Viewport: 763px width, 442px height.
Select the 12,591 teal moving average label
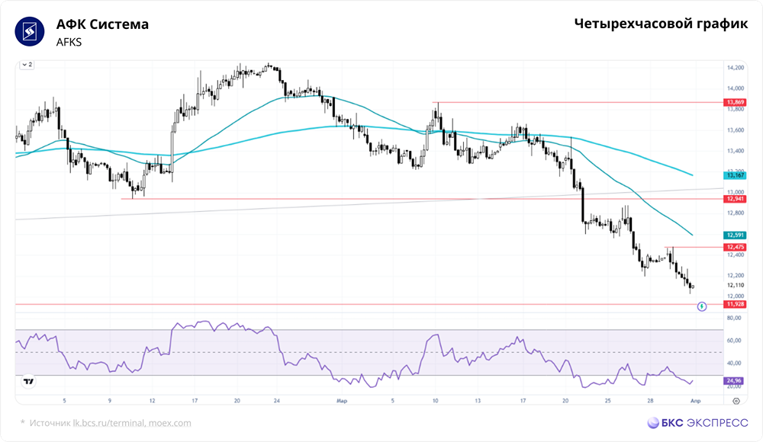point(735,235)
